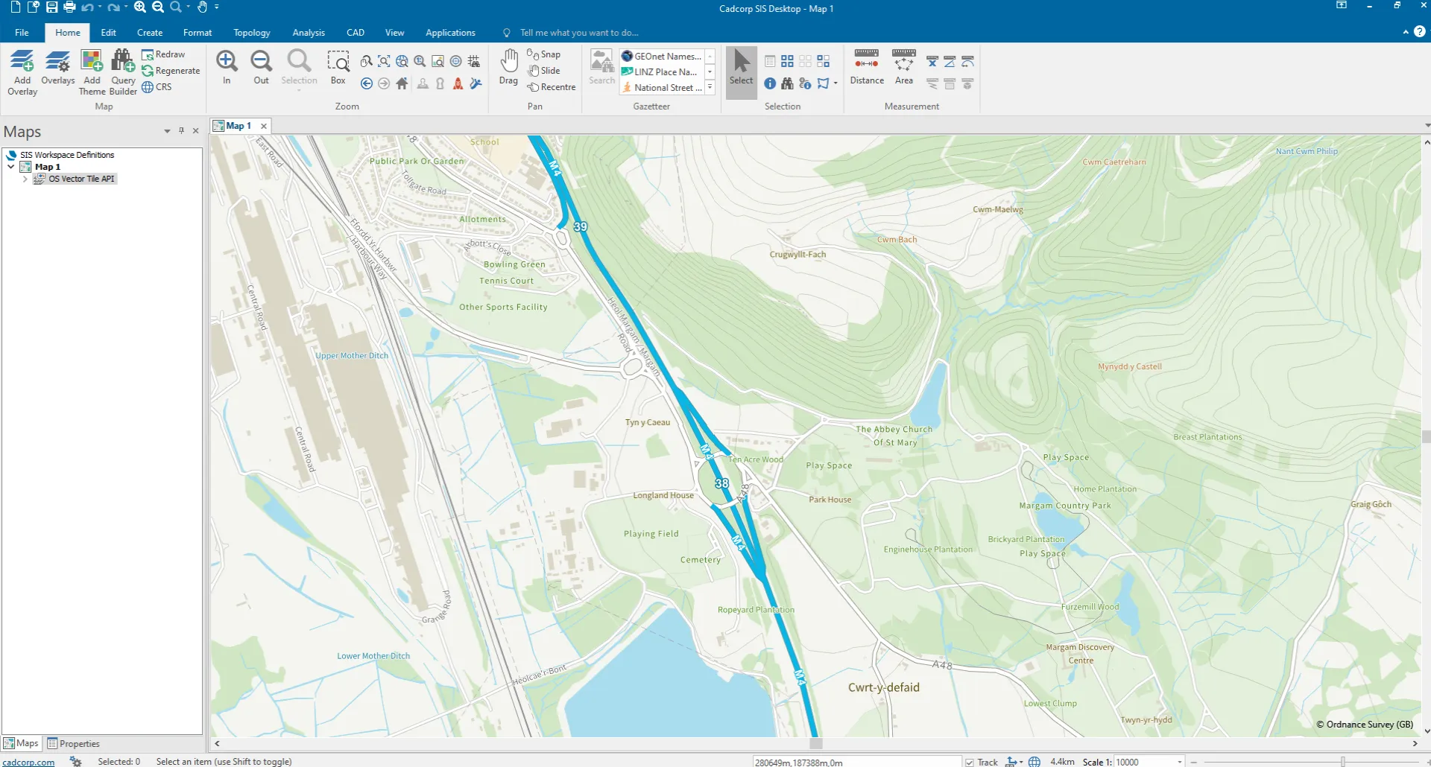Collapse the ribbon with the caret
1431x767 pixels.
click(x=1406, y=32)
